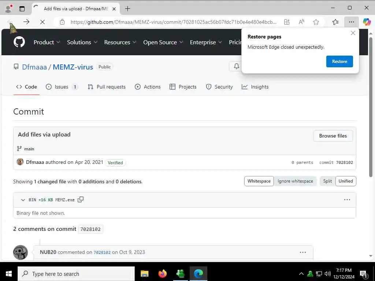Open a new browser tab
375x281 pixels.
point(128,9)
